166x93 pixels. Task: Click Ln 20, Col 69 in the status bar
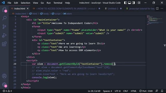[x=94, y=91]
